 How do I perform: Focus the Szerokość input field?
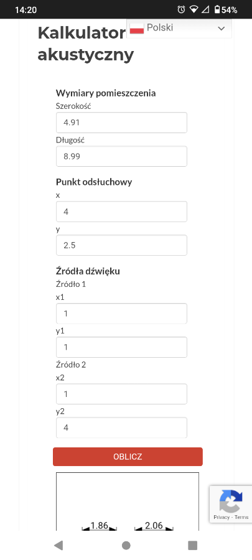[x=121, y=123]
